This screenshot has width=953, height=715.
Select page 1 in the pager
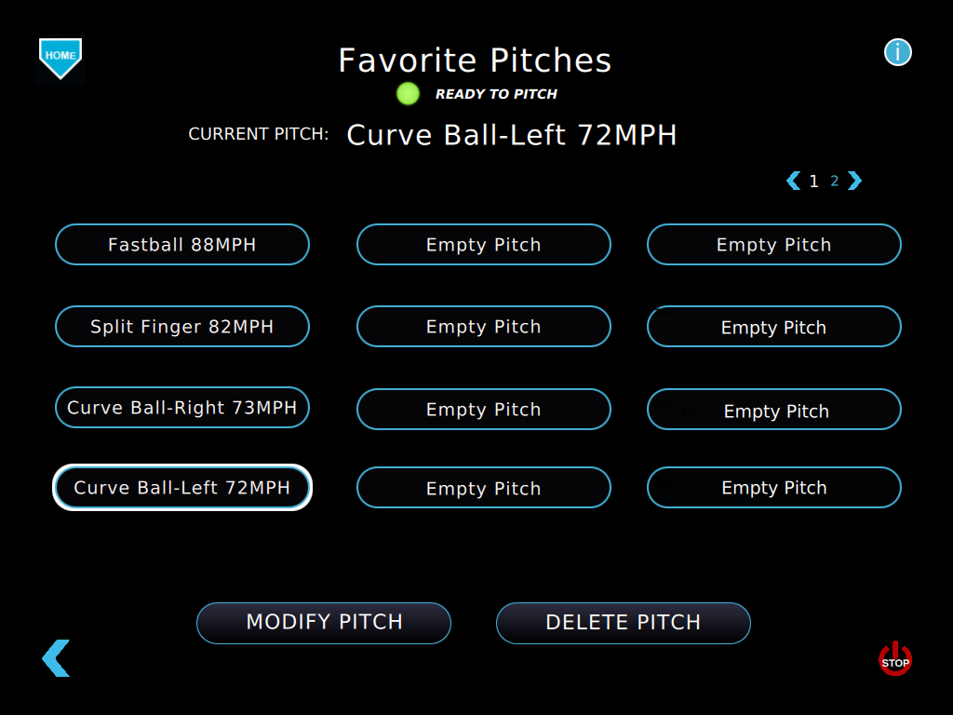[x=813, y=181]
